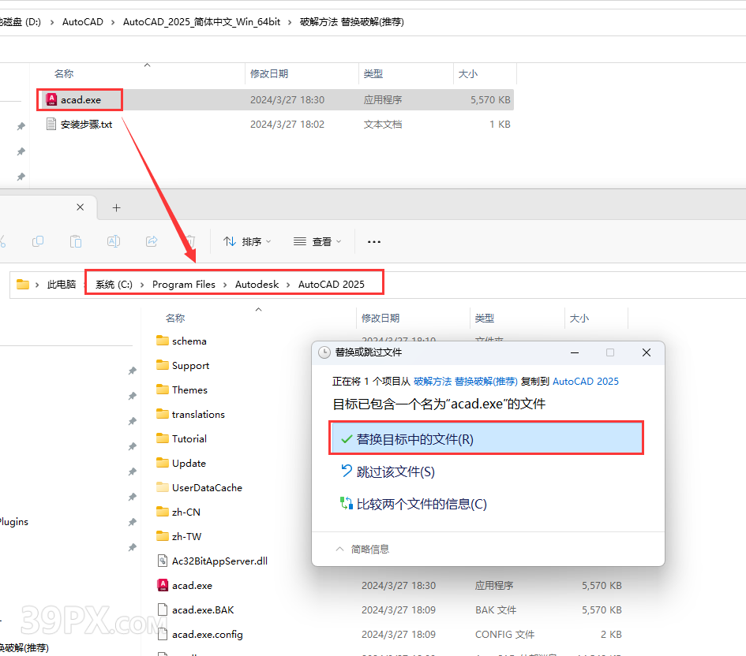Select the acad.exe.BAK file icon
Screen dimensions: 746x656
[x=163, y=610]
